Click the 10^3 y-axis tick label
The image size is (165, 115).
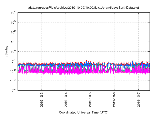[13, 22]
